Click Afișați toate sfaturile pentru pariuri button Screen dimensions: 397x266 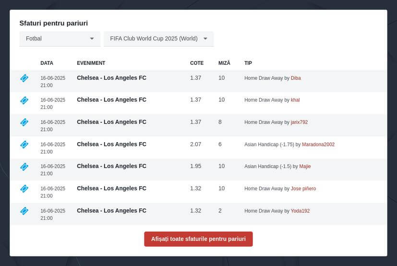(199, 239)
